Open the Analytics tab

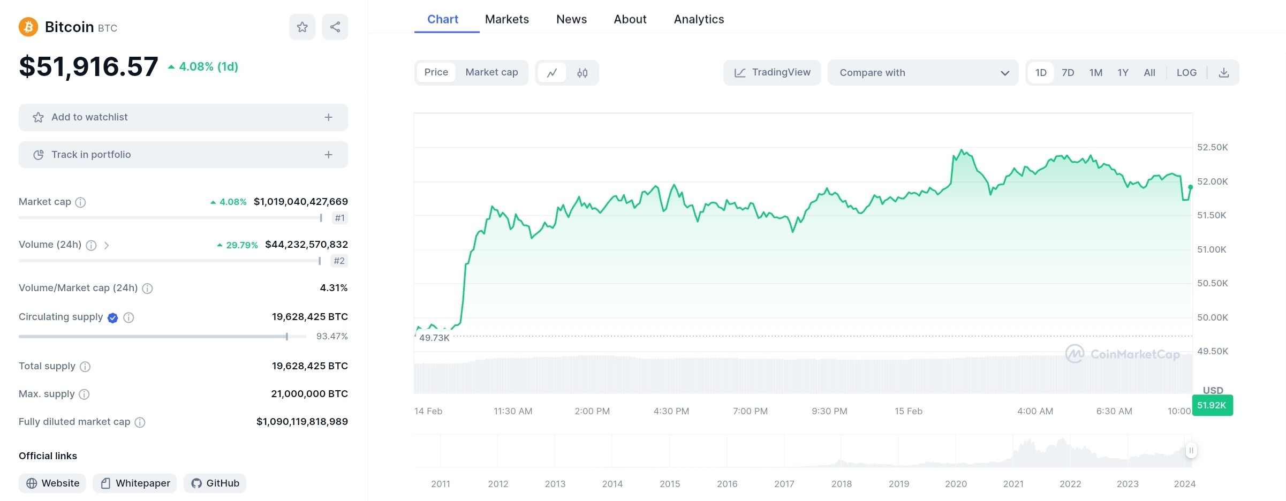click(699, 19)
